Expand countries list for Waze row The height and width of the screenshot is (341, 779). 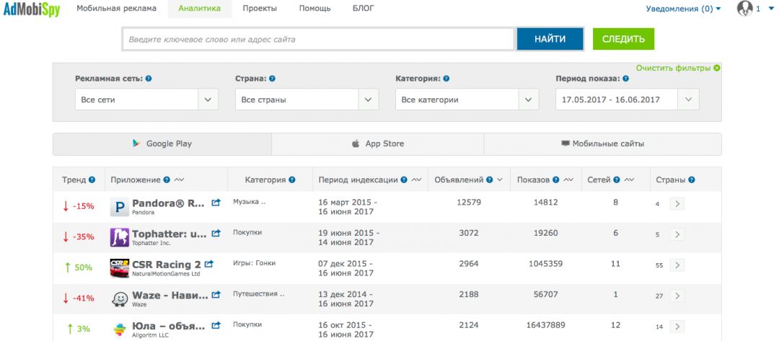677,296
